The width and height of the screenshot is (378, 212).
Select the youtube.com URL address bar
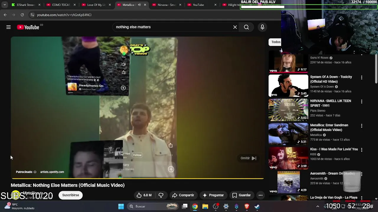[x=64, y=15]
